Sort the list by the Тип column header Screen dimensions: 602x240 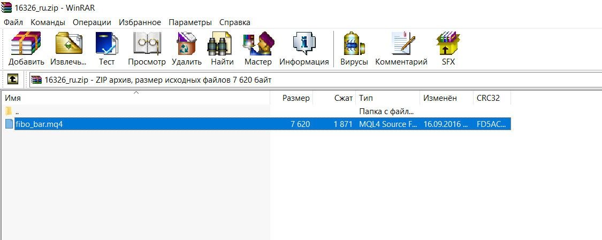pyautogui.click(x=388, y=98)
